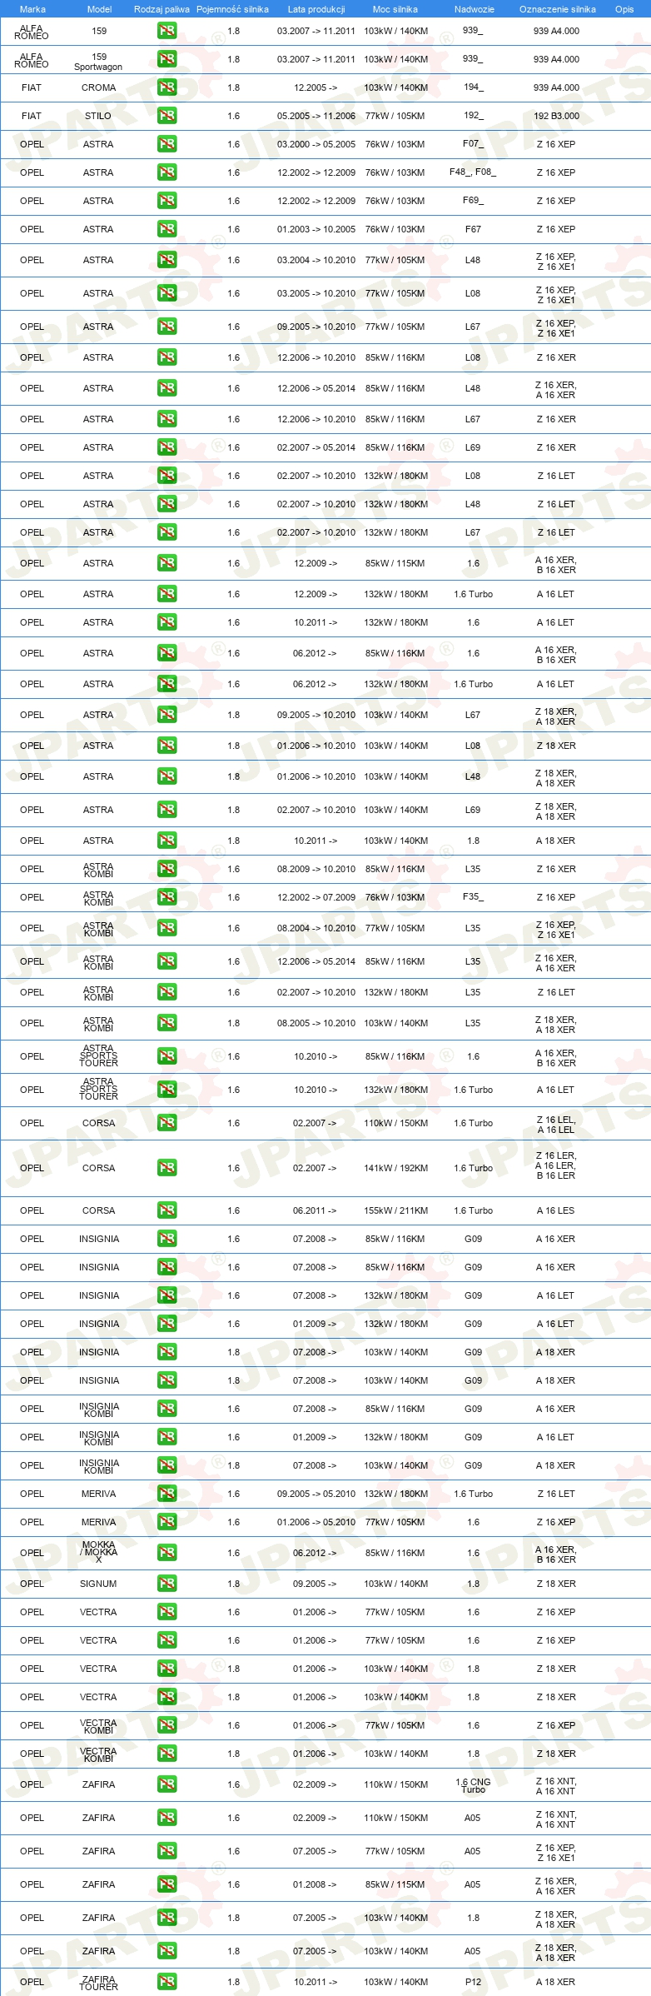
Task: Select the '159 Sportwagon' model cell
Action: point(98,62)
